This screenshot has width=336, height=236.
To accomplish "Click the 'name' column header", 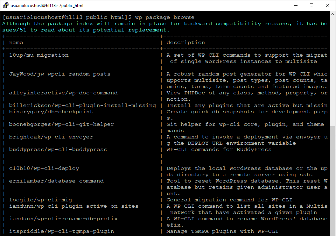I will (x=16, y=42).
